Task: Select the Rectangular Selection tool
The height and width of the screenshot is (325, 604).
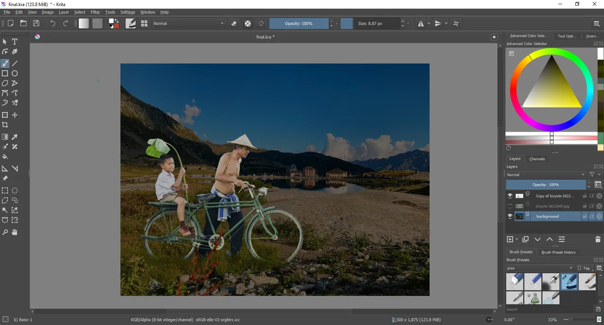Action: pos(5,190)
